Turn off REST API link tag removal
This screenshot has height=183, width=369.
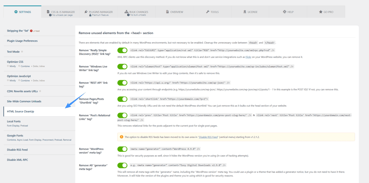click(x=122, y=83)
